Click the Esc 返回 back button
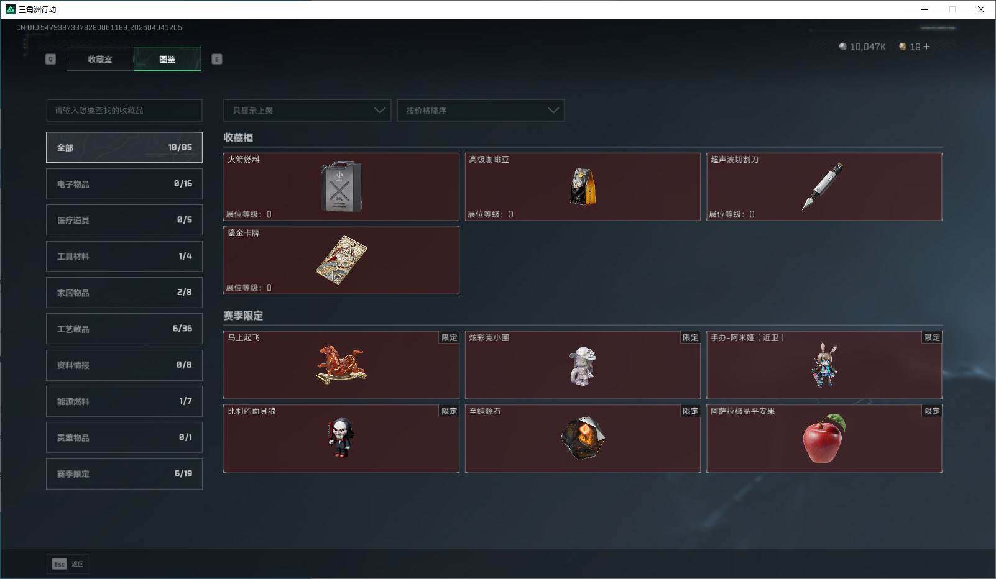 [x=68, y=564]
